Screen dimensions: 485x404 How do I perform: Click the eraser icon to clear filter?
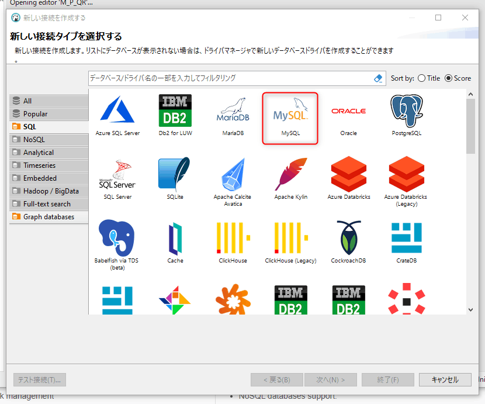coord(378,78)
